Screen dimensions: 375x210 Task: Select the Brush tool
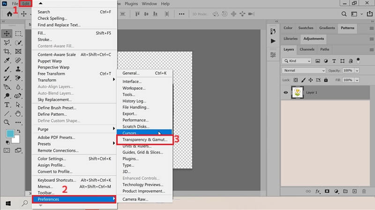click(x=7, y=69)
